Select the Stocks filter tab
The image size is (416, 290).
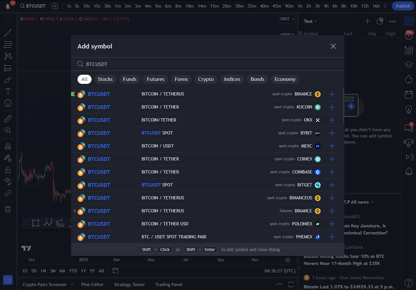pos(105,79)
